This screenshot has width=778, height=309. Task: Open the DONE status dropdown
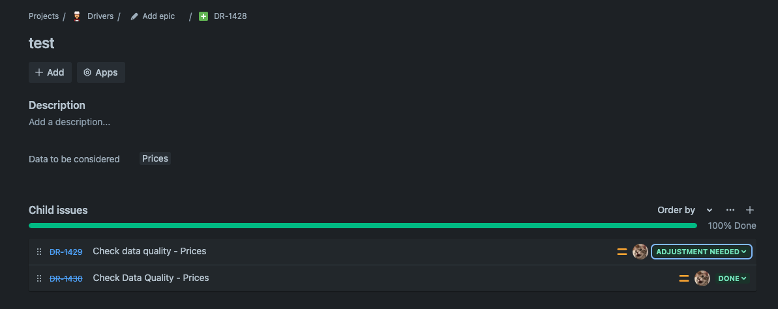pos(732,278)
